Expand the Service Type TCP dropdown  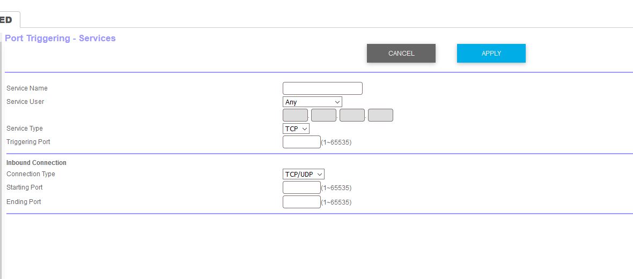[x=296, y=129]
